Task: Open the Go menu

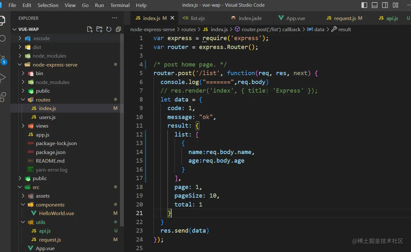Action: tap(85, 5)
